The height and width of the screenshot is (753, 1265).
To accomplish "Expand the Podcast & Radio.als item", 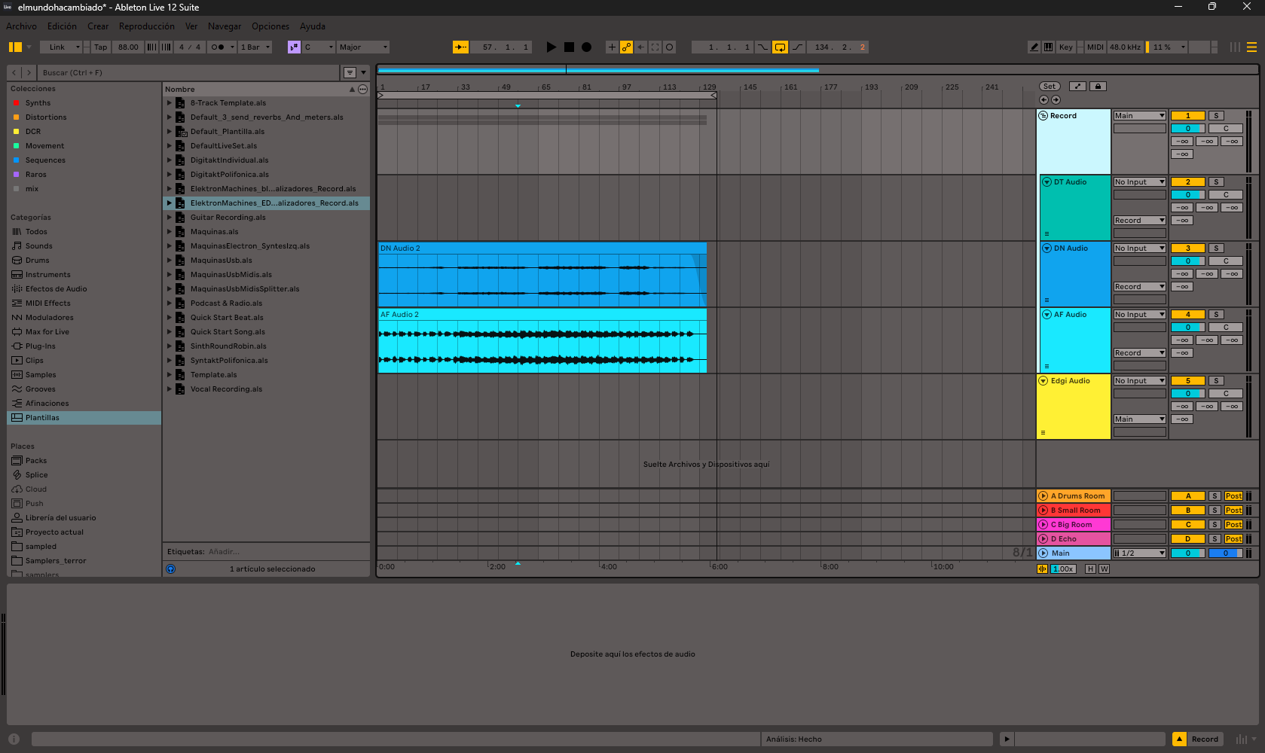I will (170, 303).
